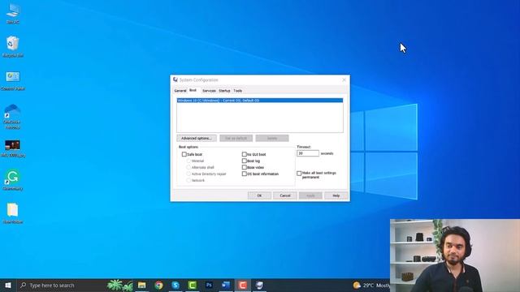Click System Configuration title bar icon
520x292 pixels.
[x=175, y=79]
